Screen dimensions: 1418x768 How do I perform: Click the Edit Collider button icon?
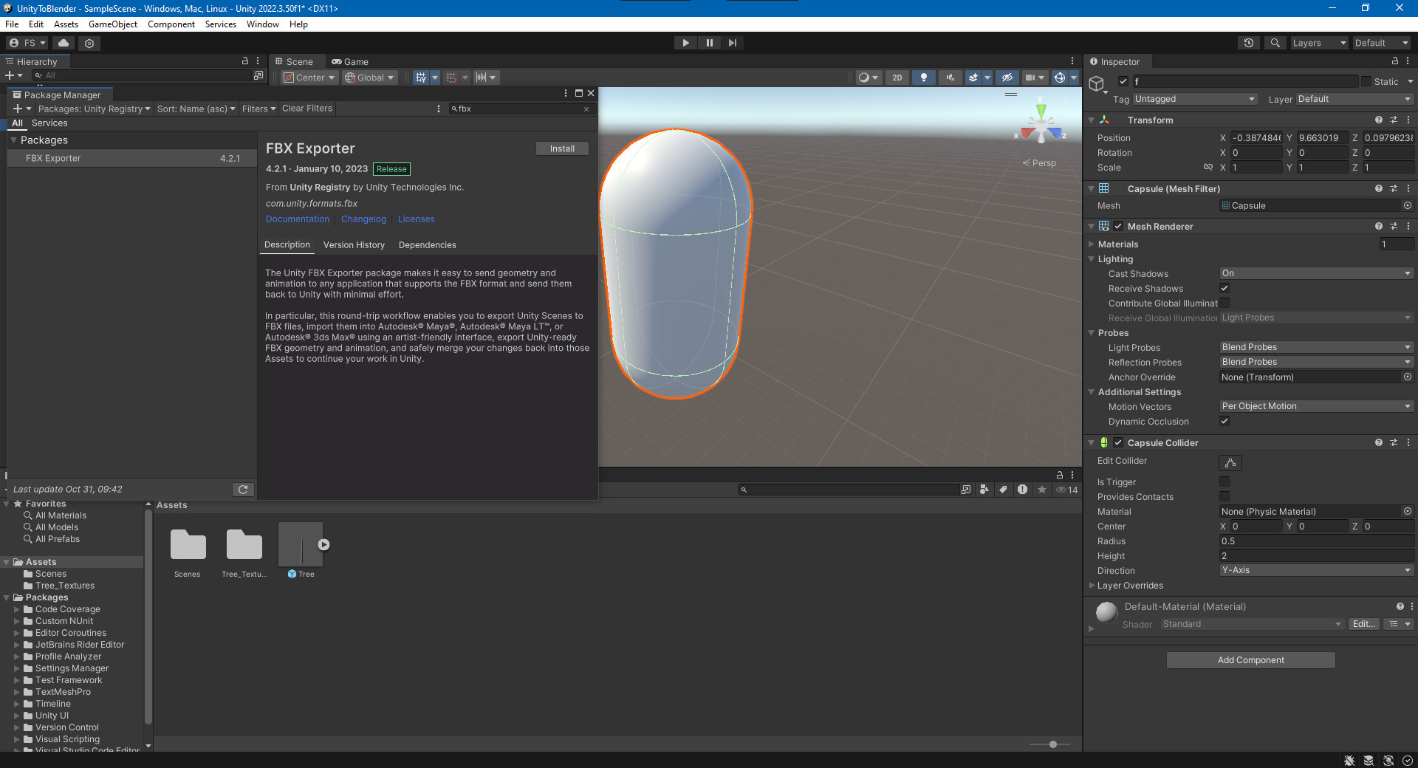pos(1230,463)
